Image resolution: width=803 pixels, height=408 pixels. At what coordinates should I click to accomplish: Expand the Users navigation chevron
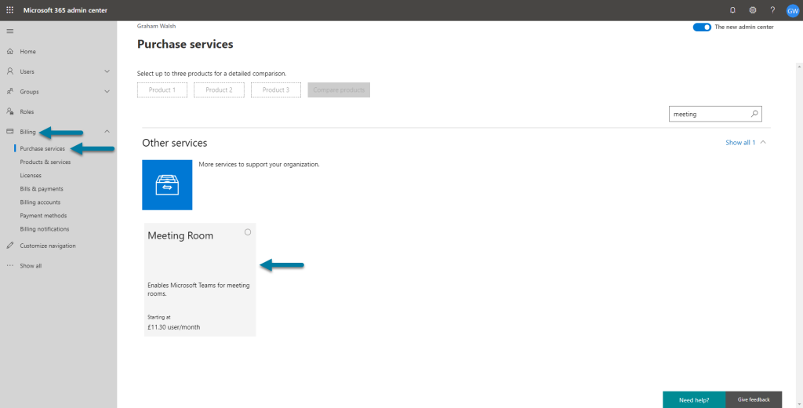[107, 71]
